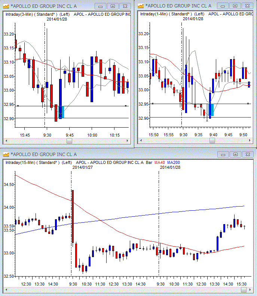The image size is (257, 296).
Task: Click the right scroll arrow in the 15-Min chart
Action: [250, 290]
